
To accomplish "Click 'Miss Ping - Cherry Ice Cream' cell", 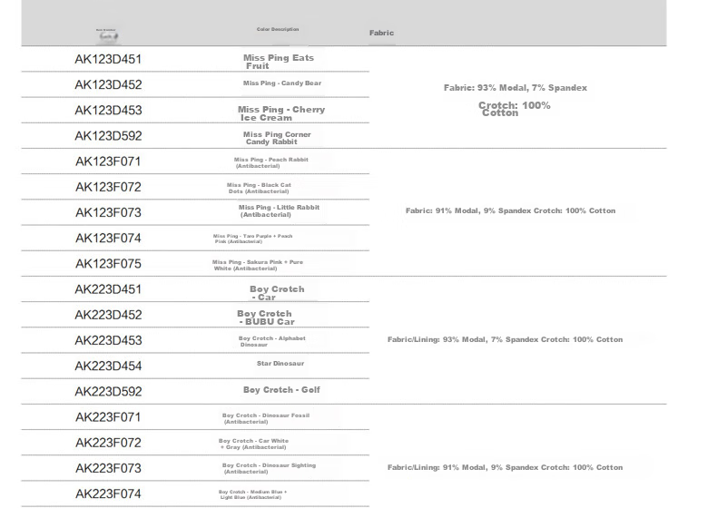I will click(281, 113).
